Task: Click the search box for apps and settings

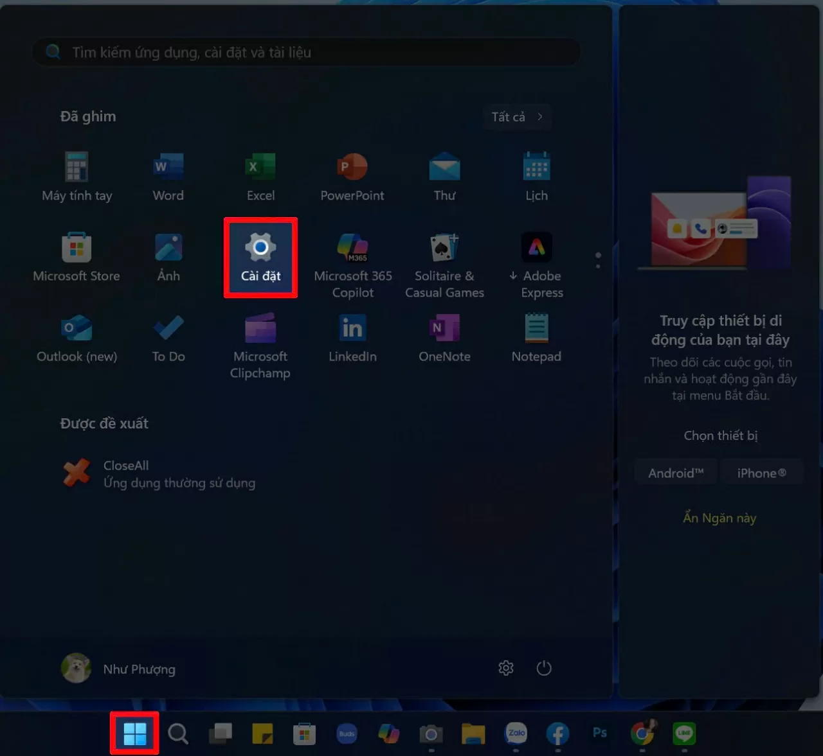Action: click(307, 53)
